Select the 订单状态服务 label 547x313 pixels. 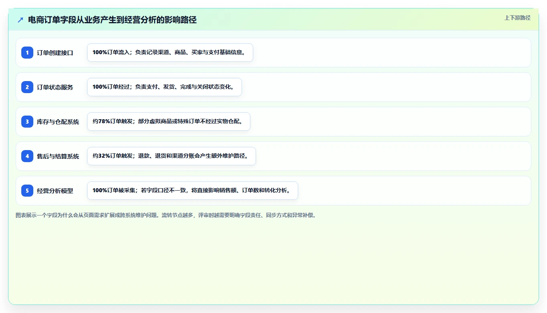tap(55, 87)
